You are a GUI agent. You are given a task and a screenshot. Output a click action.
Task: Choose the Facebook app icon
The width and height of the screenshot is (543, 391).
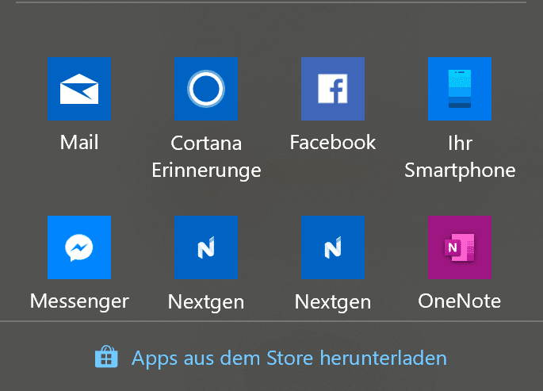coord(333,89)
